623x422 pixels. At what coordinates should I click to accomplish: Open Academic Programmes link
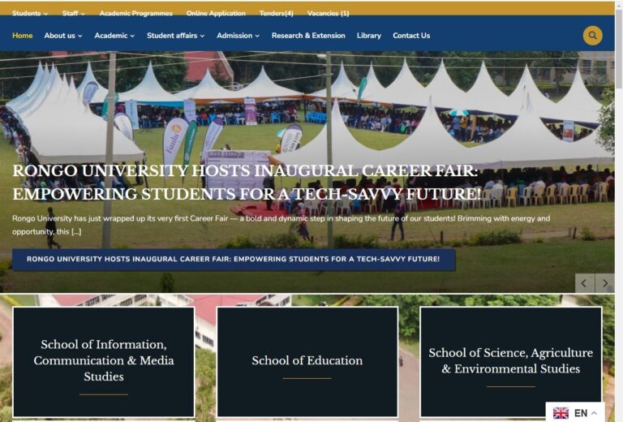(136, 13)
